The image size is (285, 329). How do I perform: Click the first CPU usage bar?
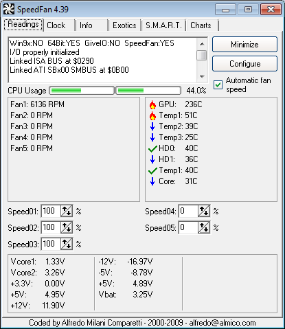click(82, 91)
